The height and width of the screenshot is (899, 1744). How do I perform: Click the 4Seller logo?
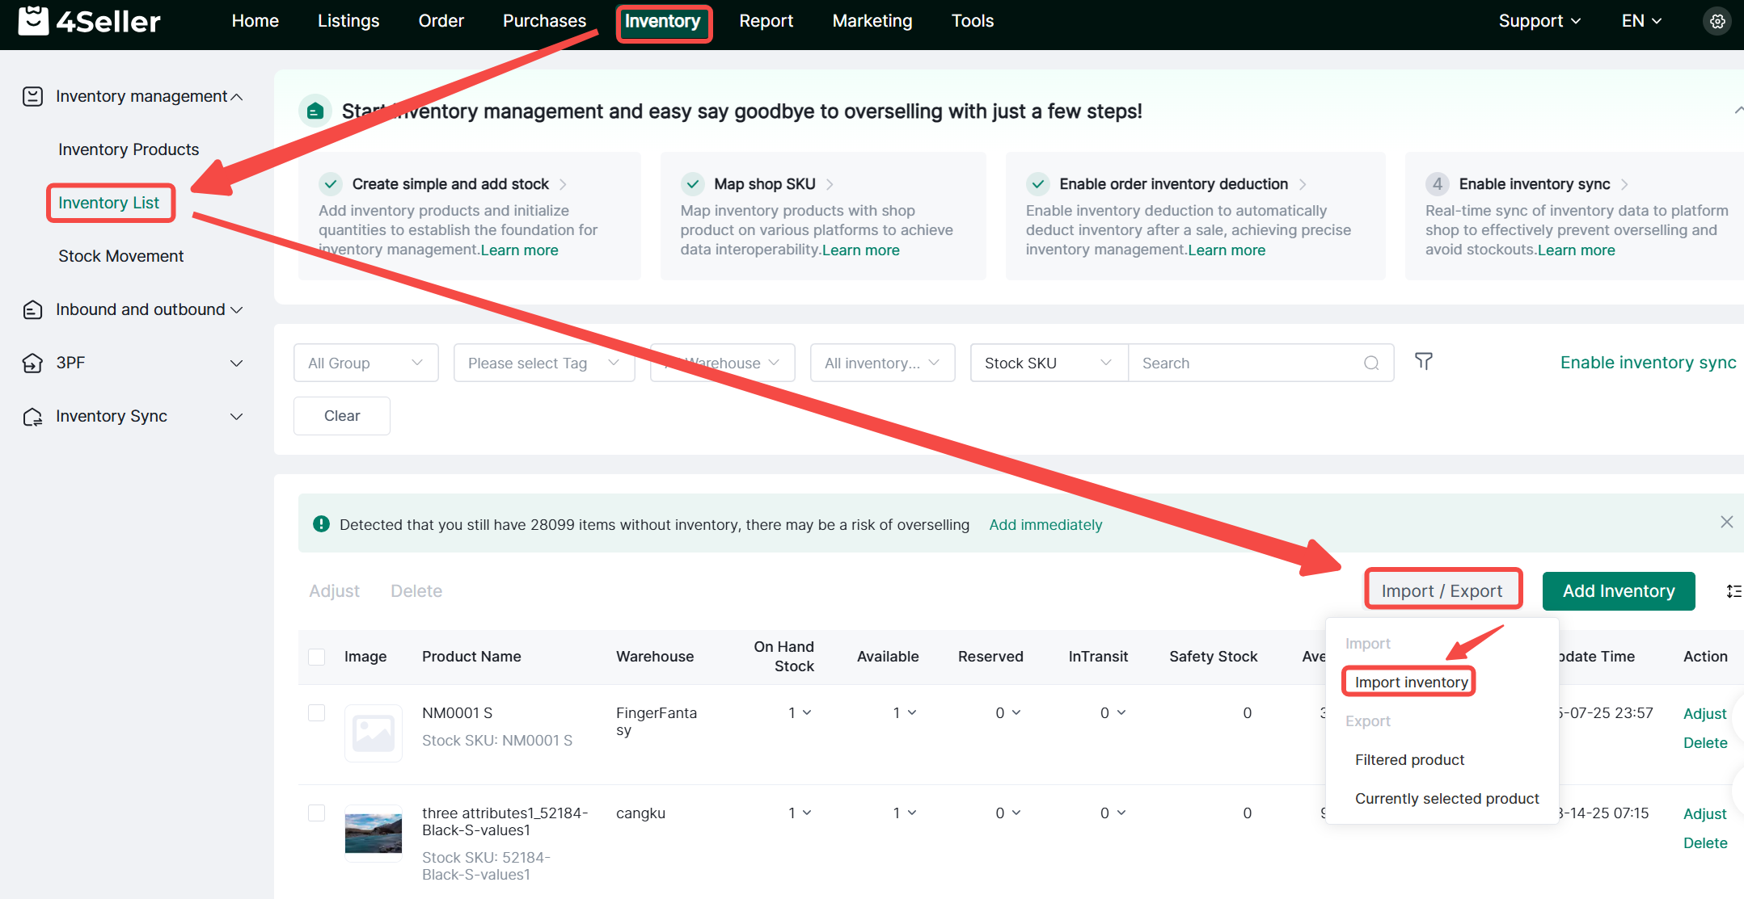89,21
